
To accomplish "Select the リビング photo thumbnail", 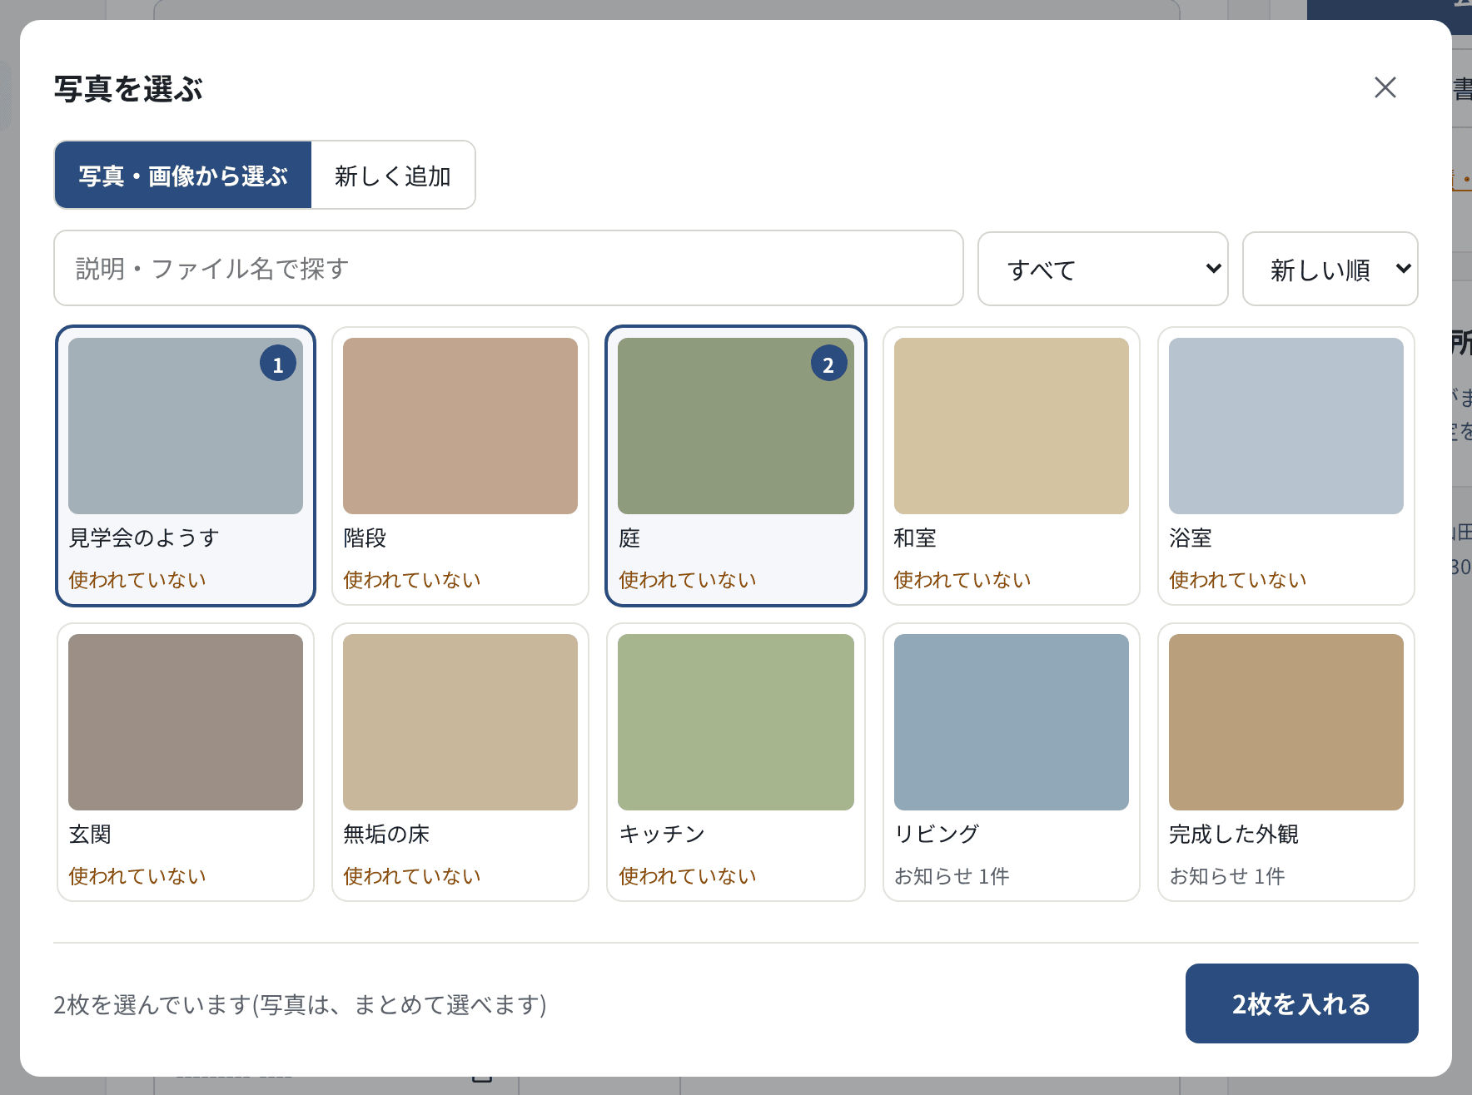I will click(x=1012, y=722).
